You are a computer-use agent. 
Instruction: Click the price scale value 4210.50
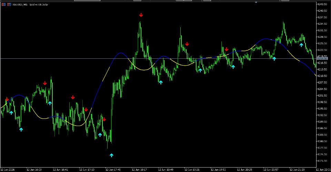click(x=322, y=76)
